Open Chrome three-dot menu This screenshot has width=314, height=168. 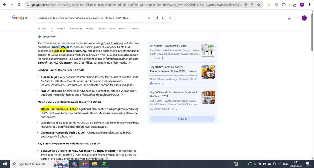(309, 5)
